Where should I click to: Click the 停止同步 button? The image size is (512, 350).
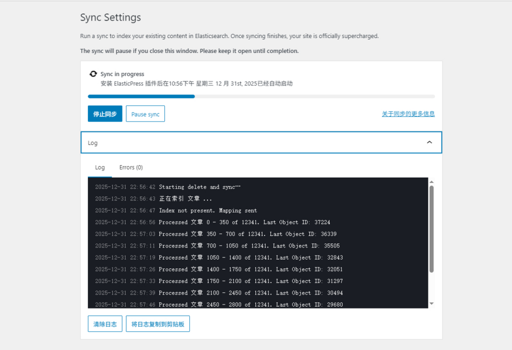click(x=104, y=113)
